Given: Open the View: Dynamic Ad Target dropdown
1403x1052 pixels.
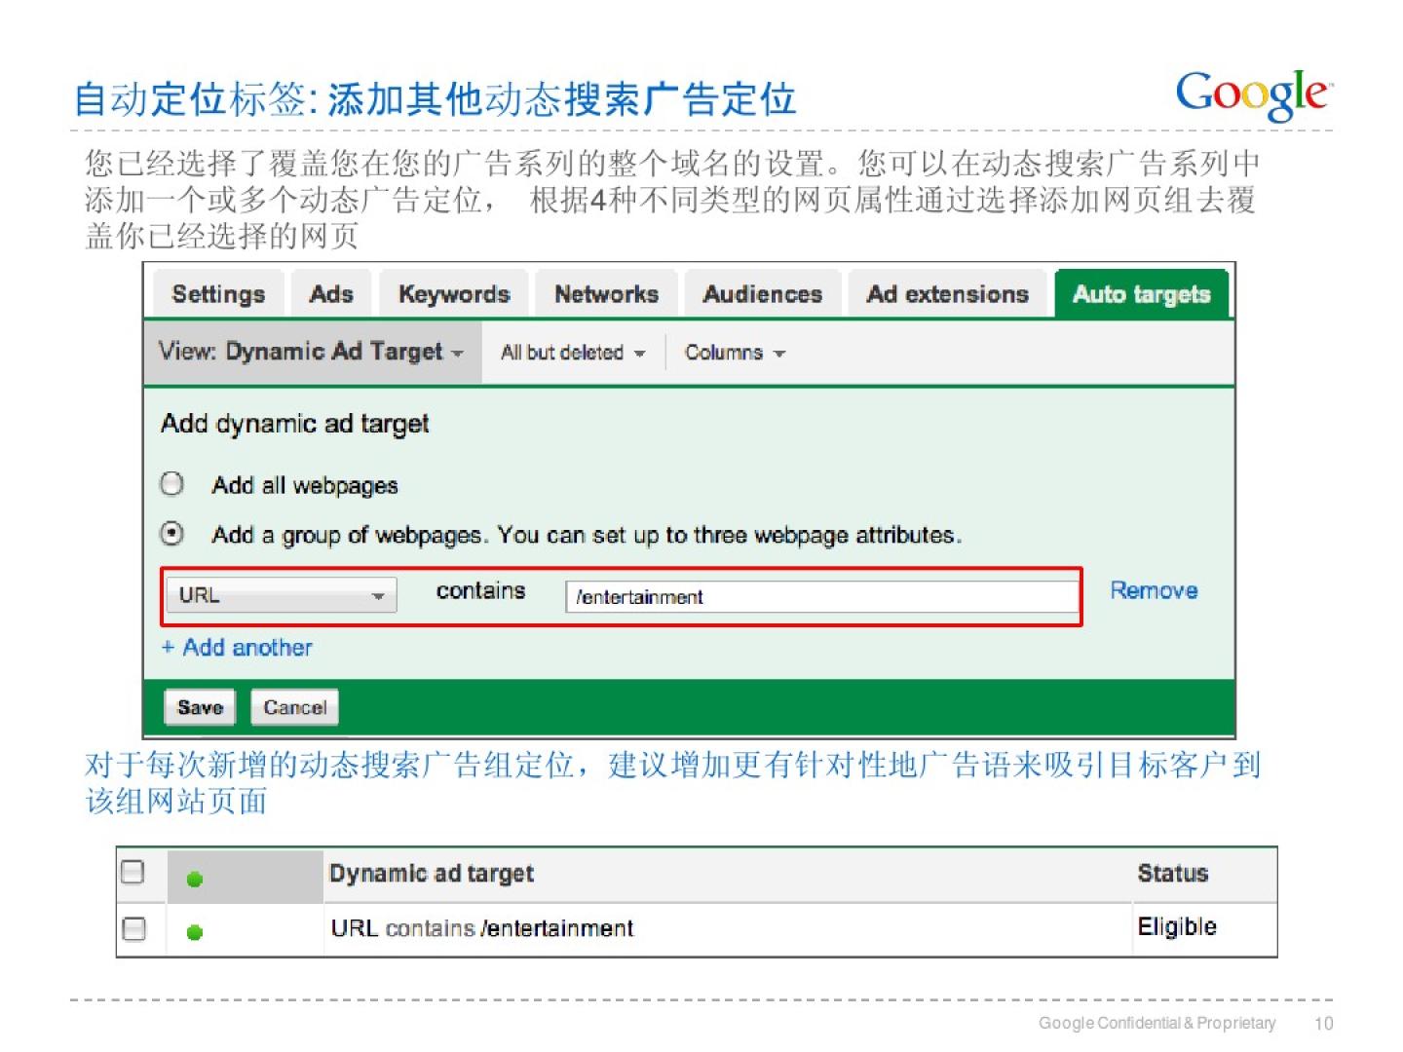Looking at the screenshot, I should tap(311, 352).
